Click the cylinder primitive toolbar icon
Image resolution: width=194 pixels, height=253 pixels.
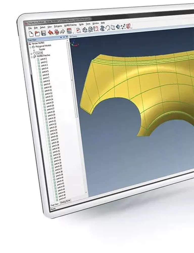(91, 29)
